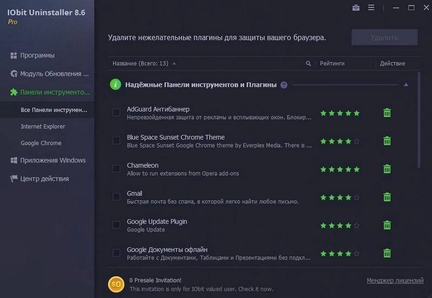
Task: Click the Название (Всего: 13) column header
Action: tap(140, 64)
